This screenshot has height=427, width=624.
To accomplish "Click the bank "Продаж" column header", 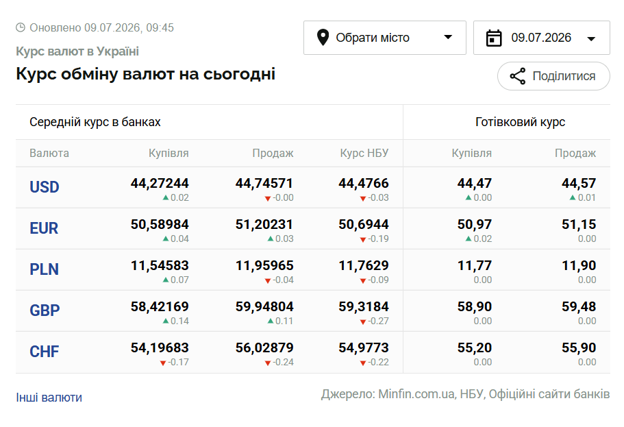I will coord(273,153).
